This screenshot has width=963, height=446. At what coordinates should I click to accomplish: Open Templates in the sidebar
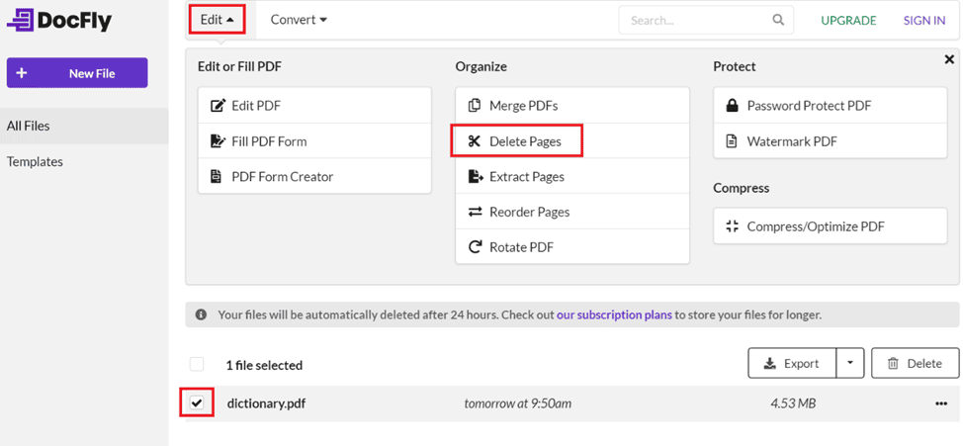point(84,162)
